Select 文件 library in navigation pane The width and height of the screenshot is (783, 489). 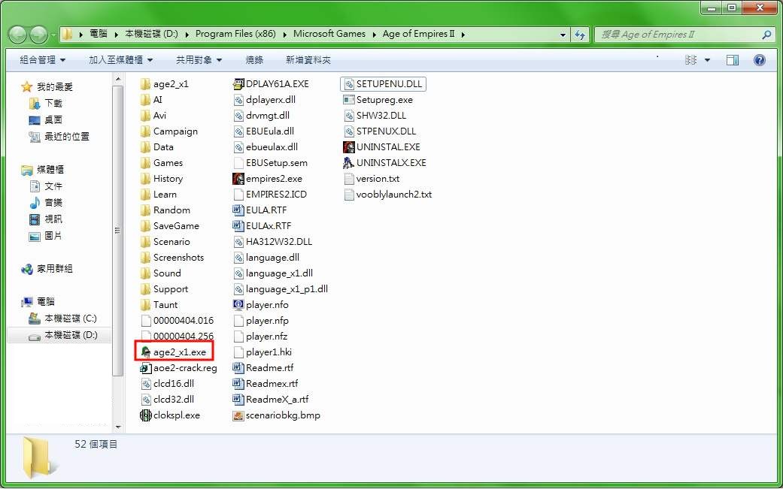click(53, 186)
